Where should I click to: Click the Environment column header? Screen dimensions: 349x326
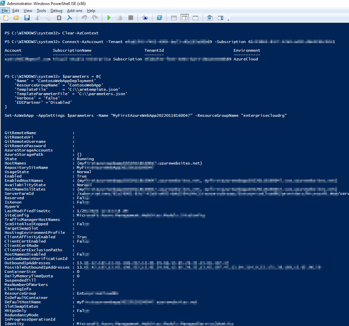247,50
